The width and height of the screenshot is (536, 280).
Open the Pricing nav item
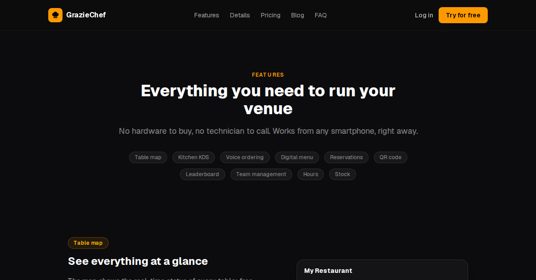point(271,15)
